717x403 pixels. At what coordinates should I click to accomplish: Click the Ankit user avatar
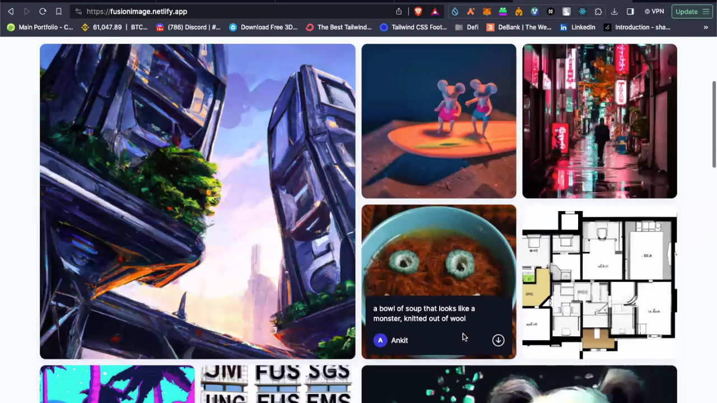[x=380, y=340]
